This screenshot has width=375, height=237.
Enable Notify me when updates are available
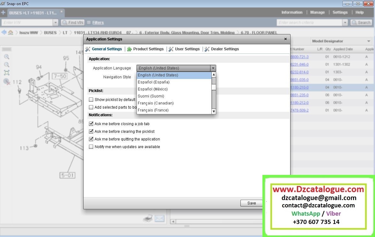click(x=91, y=147)
